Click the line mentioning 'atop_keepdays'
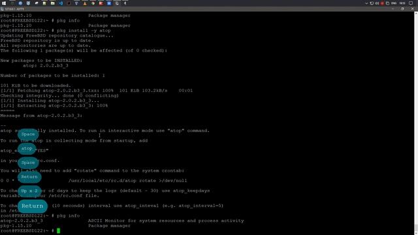 pyautogui.click(x=105, y=191)
